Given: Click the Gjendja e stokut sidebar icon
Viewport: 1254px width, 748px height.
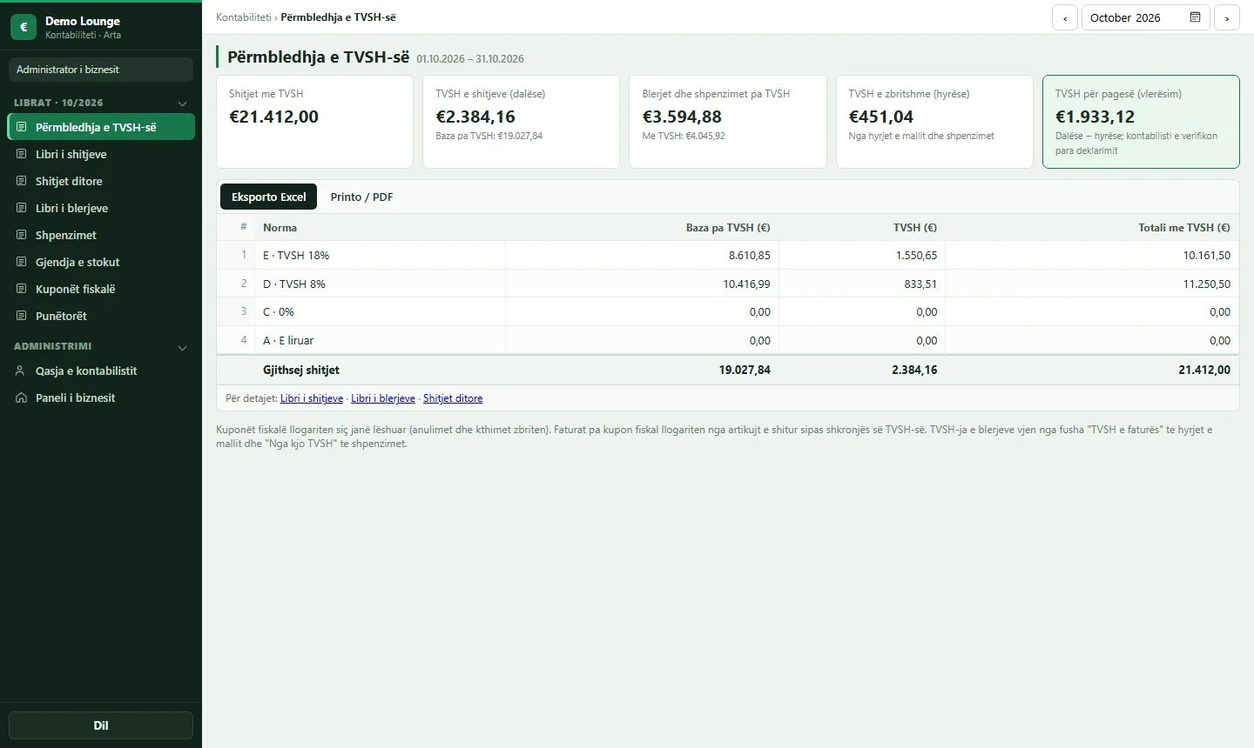Looking at the screenshot, I should (22, 262).
